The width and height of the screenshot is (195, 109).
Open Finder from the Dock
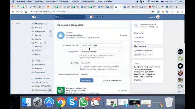click(26, 102)
